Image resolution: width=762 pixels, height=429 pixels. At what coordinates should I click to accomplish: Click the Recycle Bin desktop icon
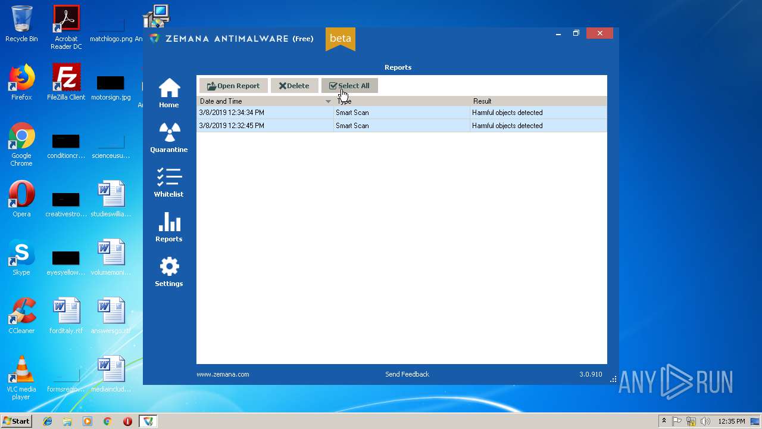coord(21,24)
